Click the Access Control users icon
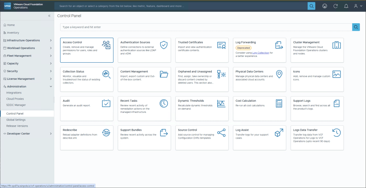Screen dimensions: 366x188 pyautogui.click(x=106, y=45)
